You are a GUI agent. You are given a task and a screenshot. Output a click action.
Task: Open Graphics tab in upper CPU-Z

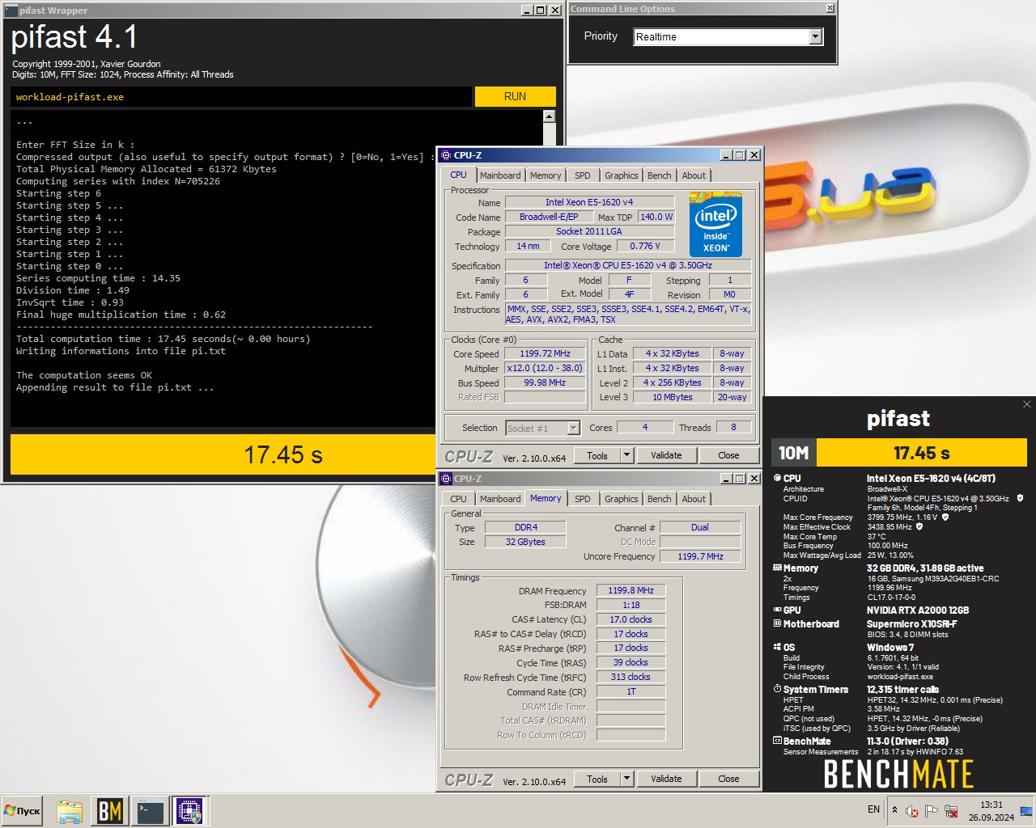point(622,175)
